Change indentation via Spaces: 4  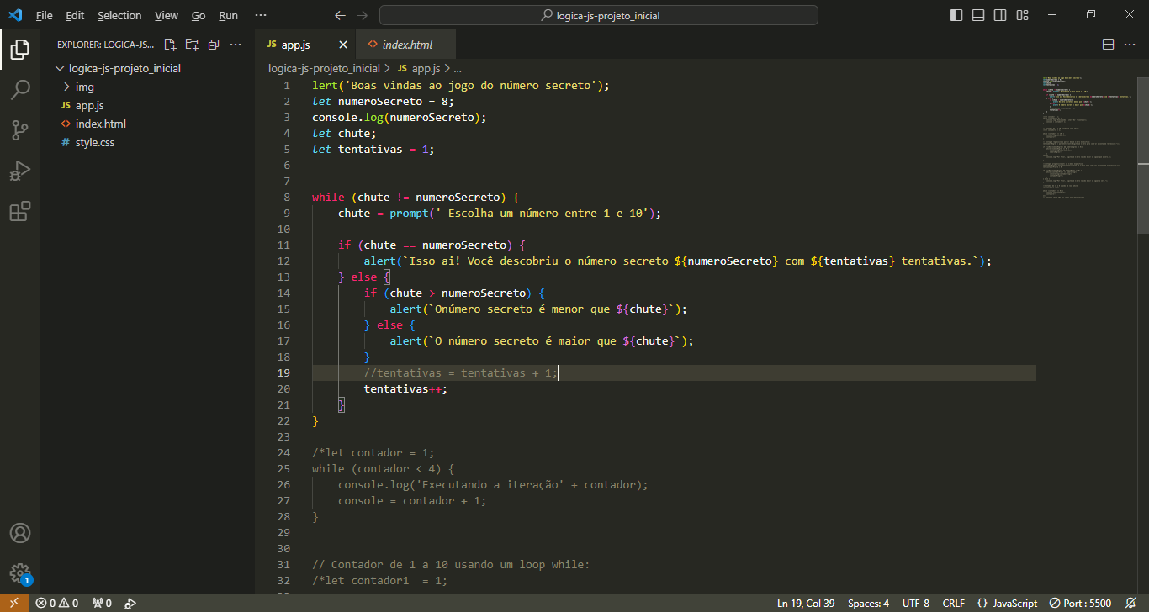[x=868, y=603]
